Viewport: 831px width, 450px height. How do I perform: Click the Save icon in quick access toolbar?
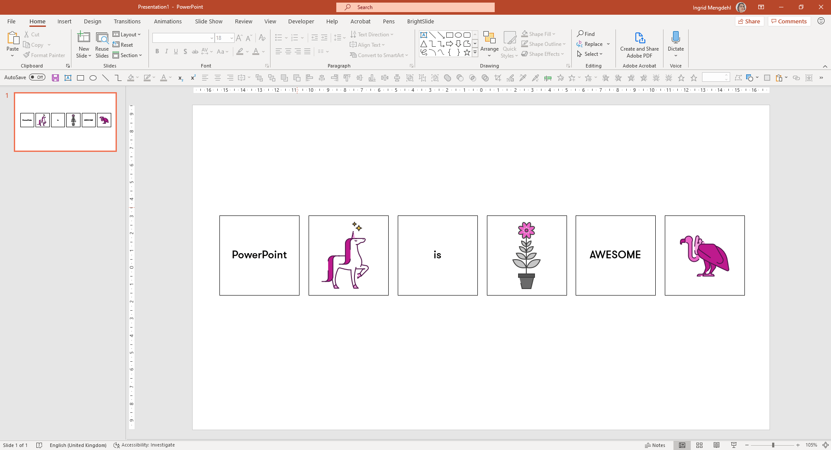tap(55, 78)
